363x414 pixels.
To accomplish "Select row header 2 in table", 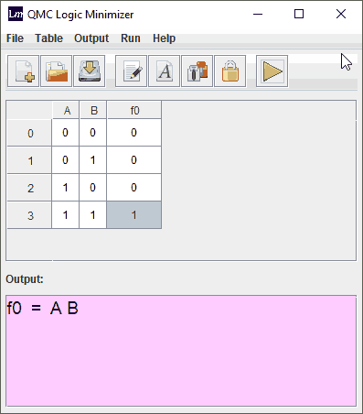I will 29,188.
